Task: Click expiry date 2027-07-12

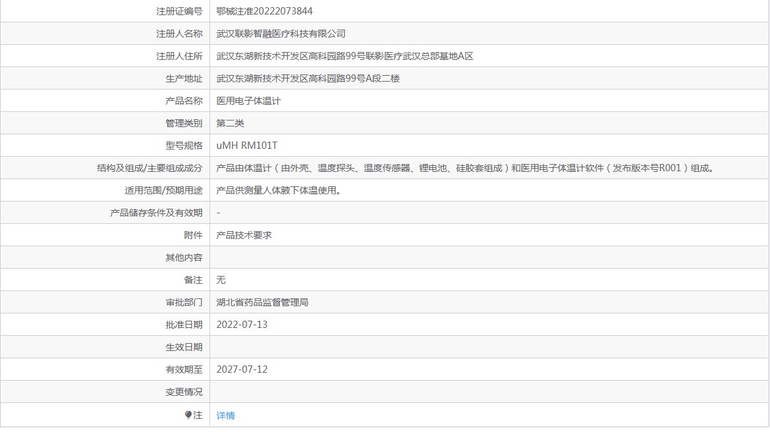Action: (x=242, y=369)
